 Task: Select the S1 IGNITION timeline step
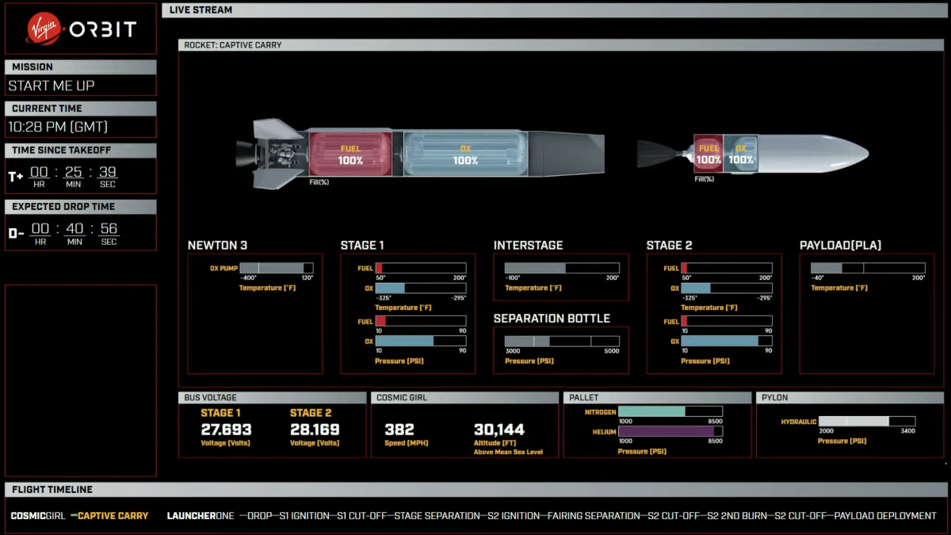[304, 516]
